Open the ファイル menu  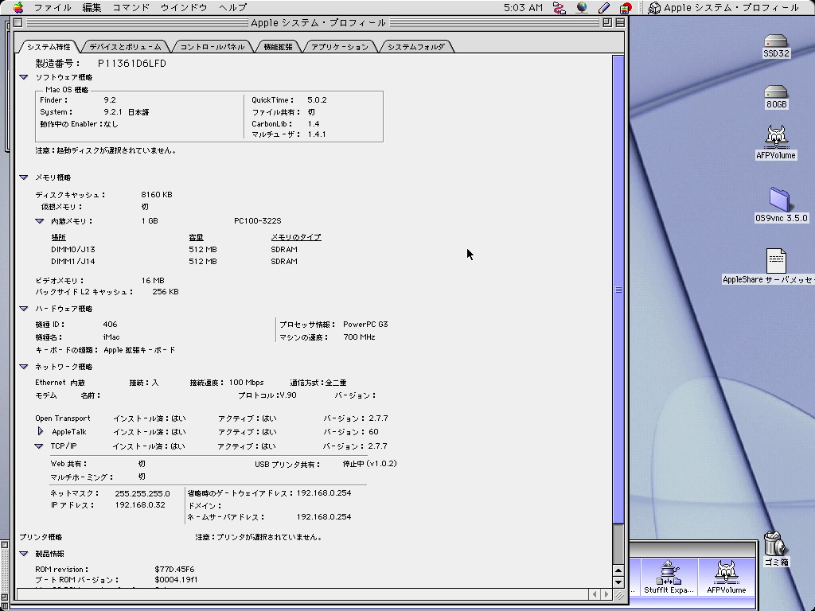(53, 8)
